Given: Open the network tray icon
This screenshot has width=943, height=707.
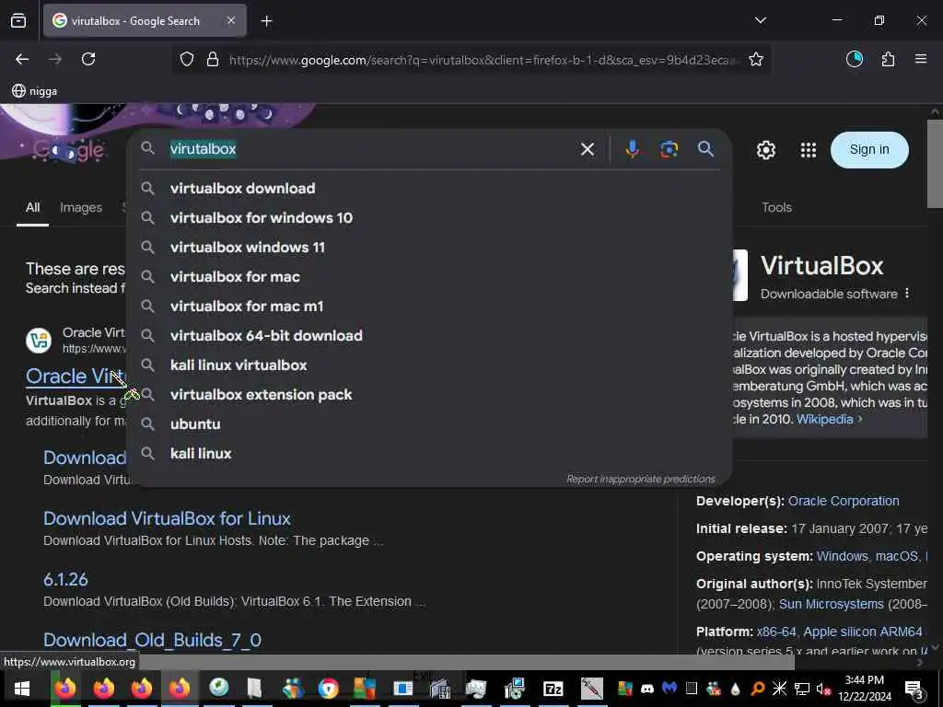Looking at the screenshot, I should pos(802,689).
